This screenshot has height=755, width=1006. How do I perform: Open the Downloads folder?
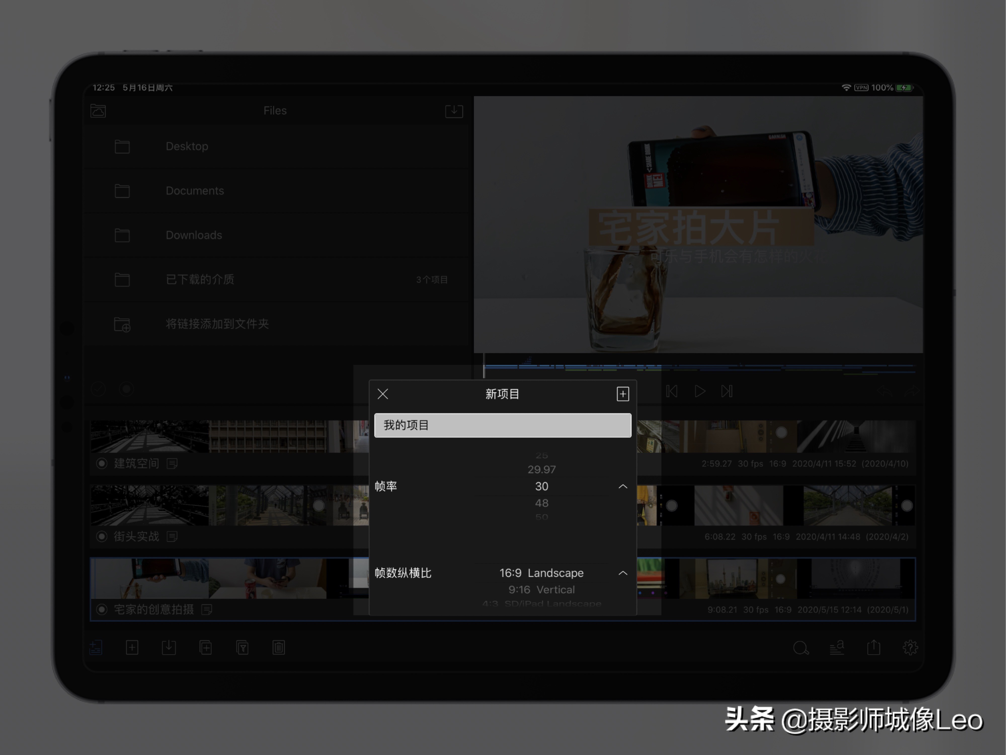coord(193,235)
